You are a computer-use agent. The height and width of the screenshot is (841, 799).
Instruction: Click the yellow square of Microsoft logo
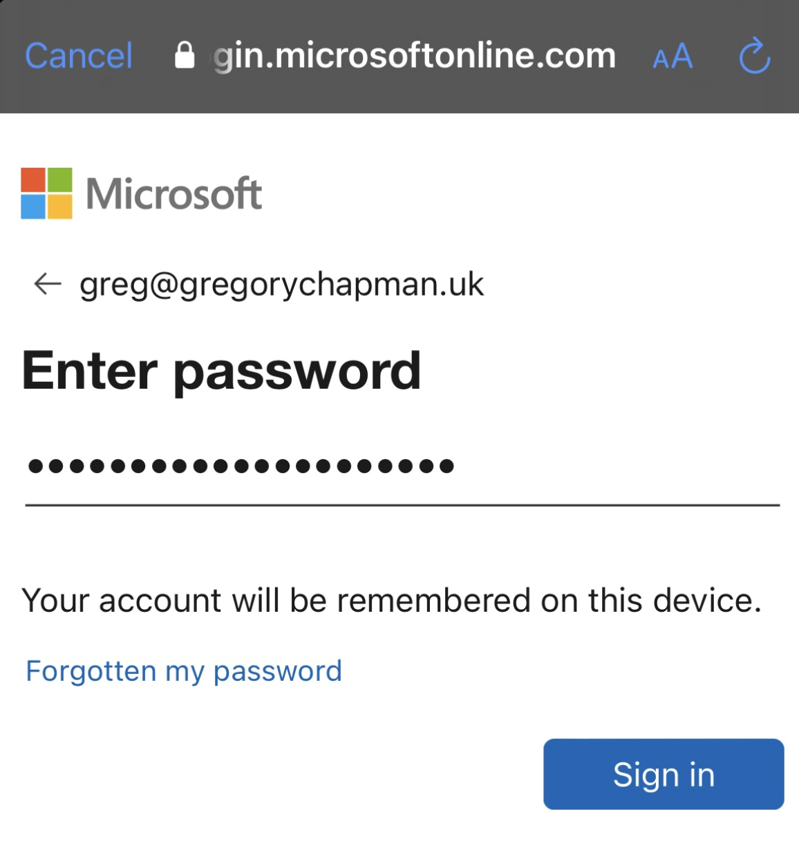click(60, 207)
